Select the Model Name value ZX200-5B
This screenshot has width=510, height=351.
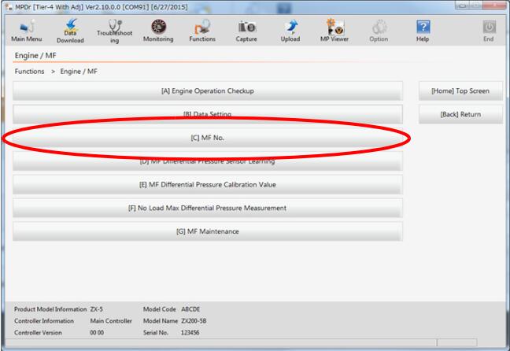(x=194, y=321)
